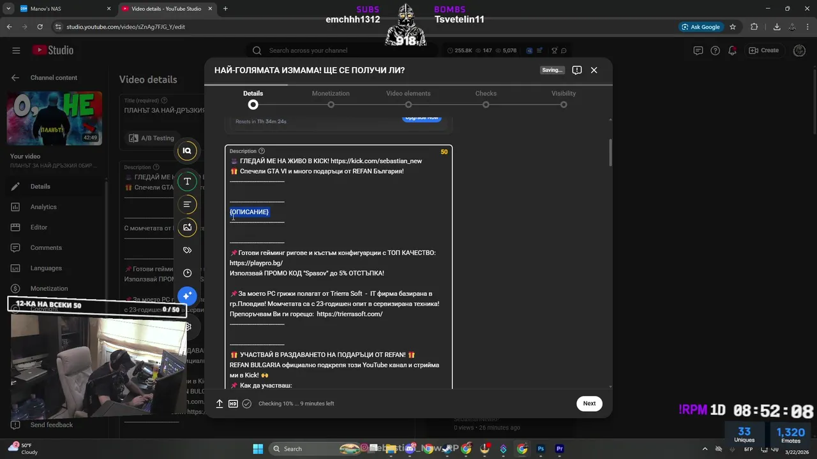Open the Studio comments feedback icon in top bar
This screenshot has width=817, height=459.
pos(698,50)
